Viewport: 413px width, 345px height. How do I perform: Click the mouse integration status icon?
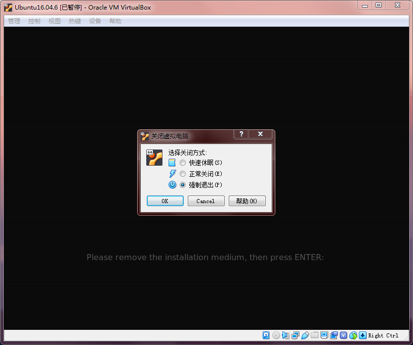coord(353,335)
